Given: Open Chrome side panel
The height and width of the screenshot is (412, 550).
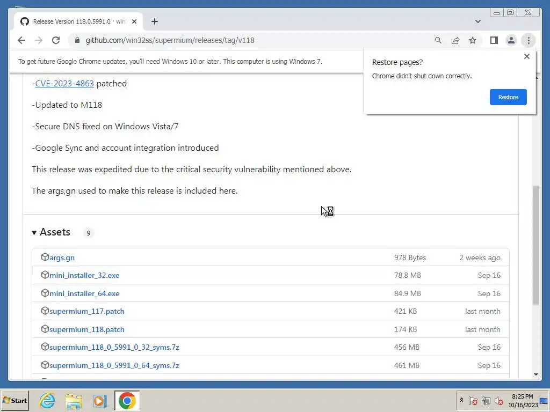Looking at the screenshot, I should (x=494, y=40).
